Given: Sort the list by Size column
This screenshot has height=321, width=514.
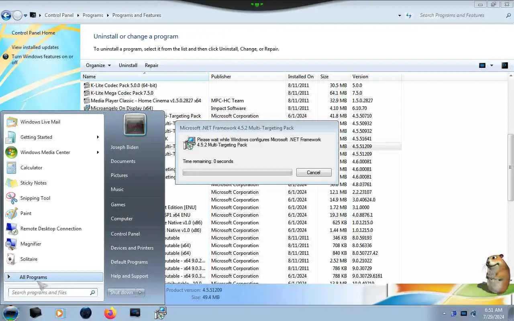Looking at the screenshot, I should (x=333, y=77).
